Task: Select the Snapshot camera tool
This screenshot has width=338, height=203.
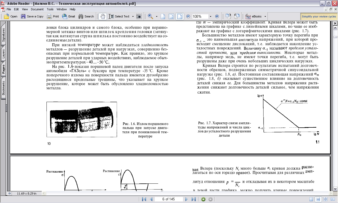Action: (139, 16)
